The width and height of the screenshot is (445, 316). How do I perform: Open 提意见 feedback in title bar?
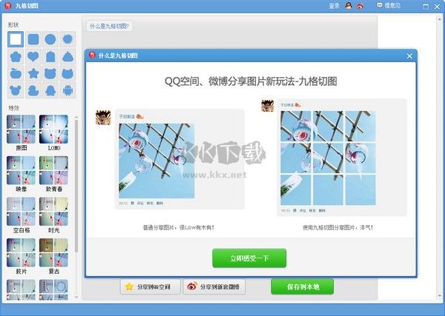389,6
